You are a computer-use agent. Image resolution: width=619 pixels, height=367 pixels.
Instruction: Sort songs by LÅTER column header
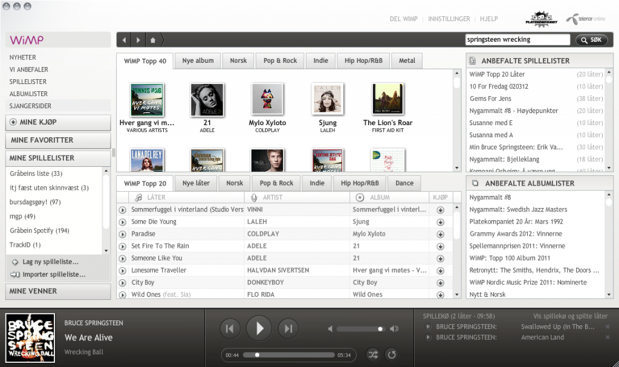(186, 197)
